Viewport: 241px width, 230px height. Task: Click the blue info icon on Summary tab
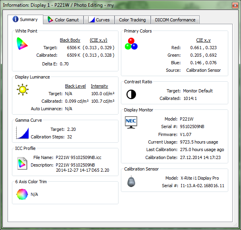coord(16,19)
